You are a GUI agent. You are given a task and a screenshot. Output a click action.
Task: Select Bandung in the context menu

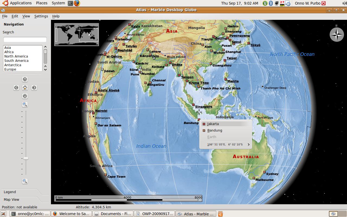[x=215, y=130]
